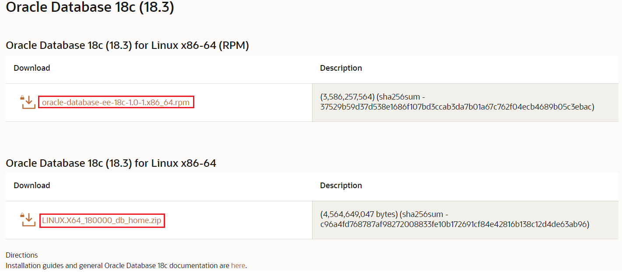
Task: Click the Description column header in RPM table
Action: 341,68
